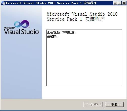Close the installer with the X button
The image size is (127, 111).
pos(124,3)
